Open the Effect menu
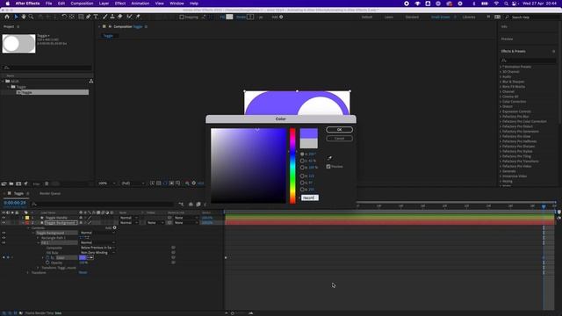The width and height of the screenshot is (562, 316). click(120, 4)
